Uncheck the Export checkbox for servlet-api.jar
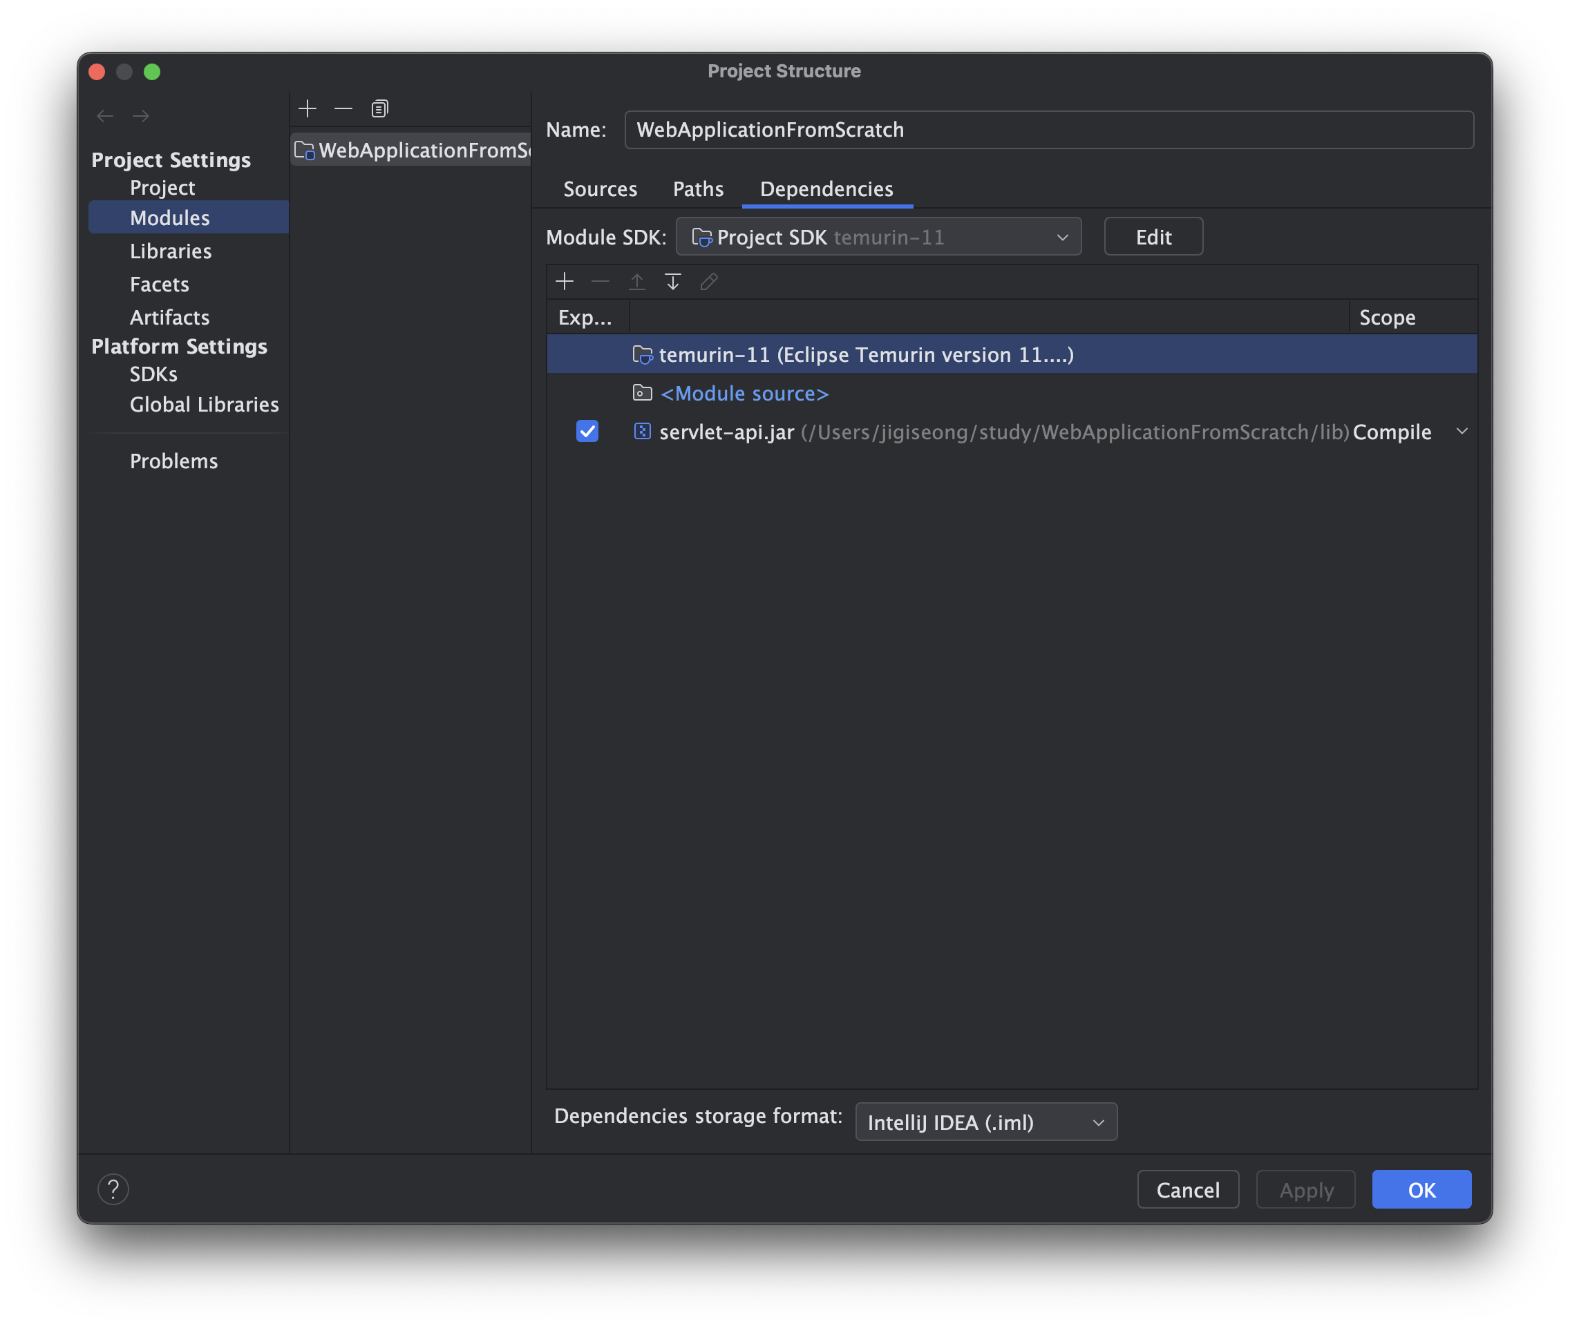Screen dimensions: 1570x1326 [x=587, y=431]
